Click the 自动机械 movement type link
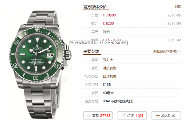The image size is (187, 126). tap(110, 76)
